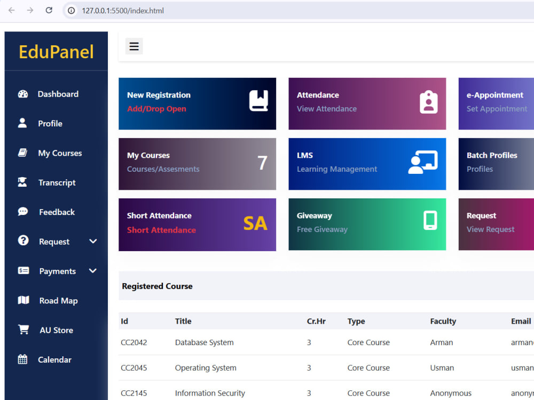
Task: Open Dashboard from the sidebar menu
Action: 58,94
